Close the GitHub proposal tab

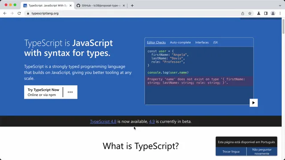(x=124, y=6)
